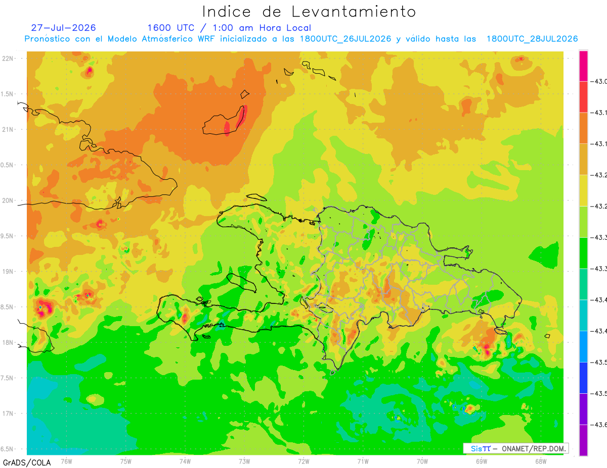607x468 pixels.
Task: Click the ONAMET/REP.DOM. label box
Action: [515, 448]
